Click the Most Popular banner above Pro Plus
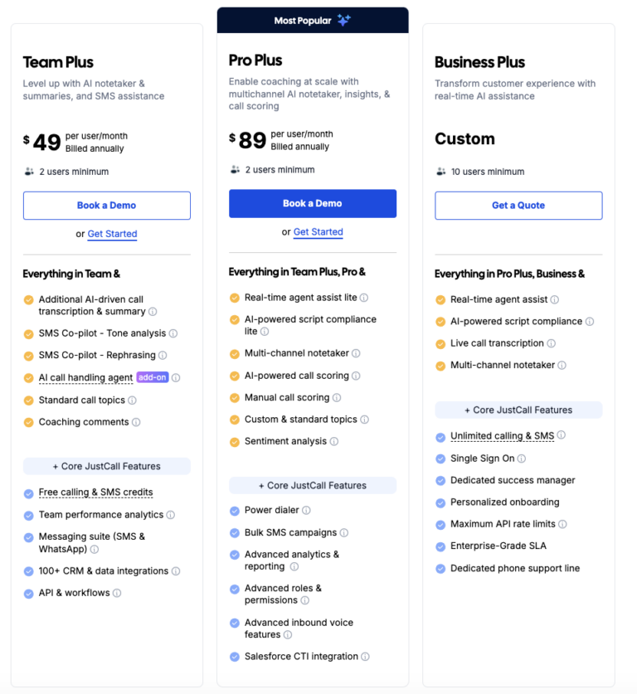 coord(312,21)
